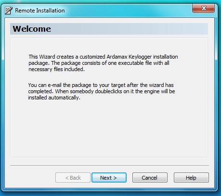The width and height of the screenshot is (221, 196).
Task: Cancel the installation wizard
Action: (150, 178)
